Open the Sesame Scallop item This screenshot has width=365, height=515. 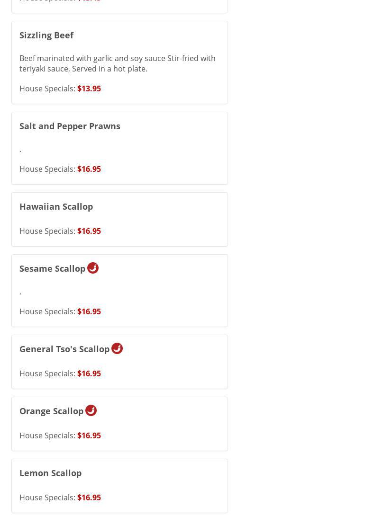click(x=52, y=268)
